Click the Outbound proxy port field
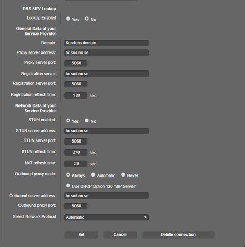The image size is (245, 247). coord(76,206)
